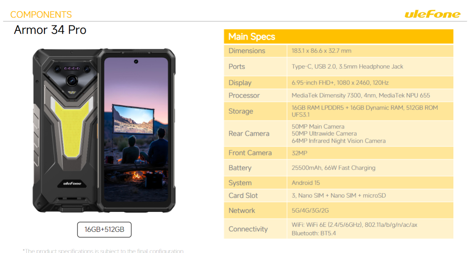Click the Front Camera label
The width and height of the screenshot is (468, 253).
tap(250, 153)
